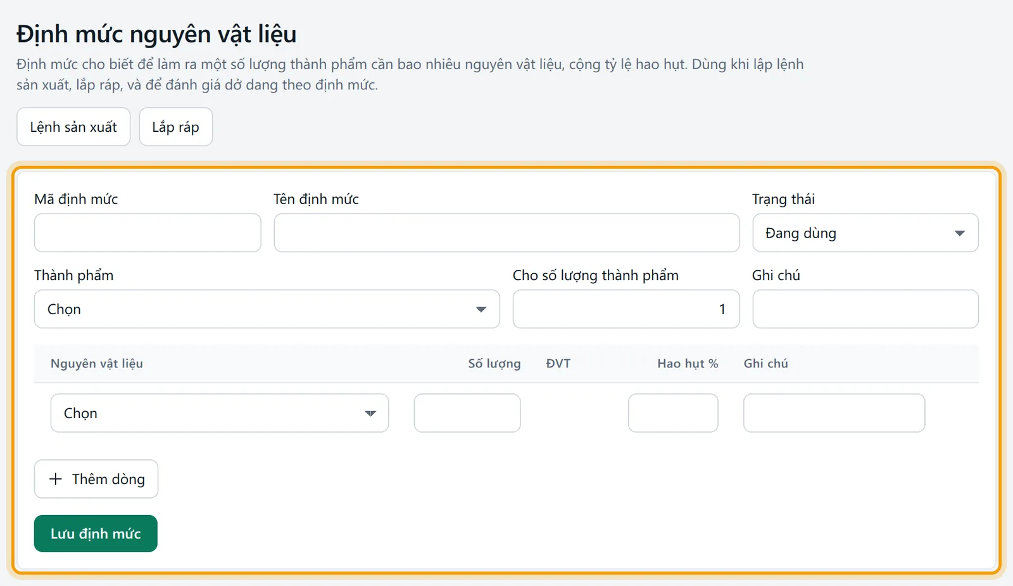Click the Hao hụt % column header
This screenshot has width=1013, height=586.
688,364
